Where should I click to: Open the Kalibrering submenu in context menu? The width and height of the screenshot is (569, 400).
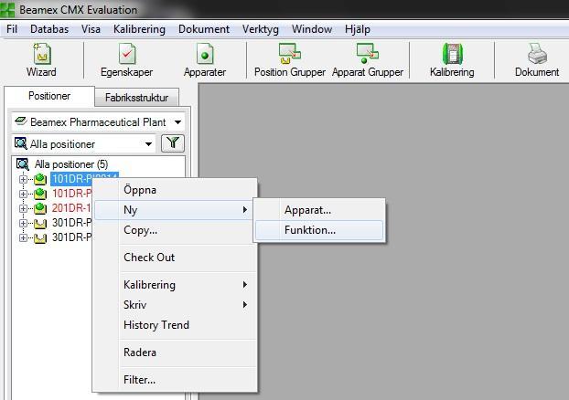pyautogui.click(x=175, y=285)
